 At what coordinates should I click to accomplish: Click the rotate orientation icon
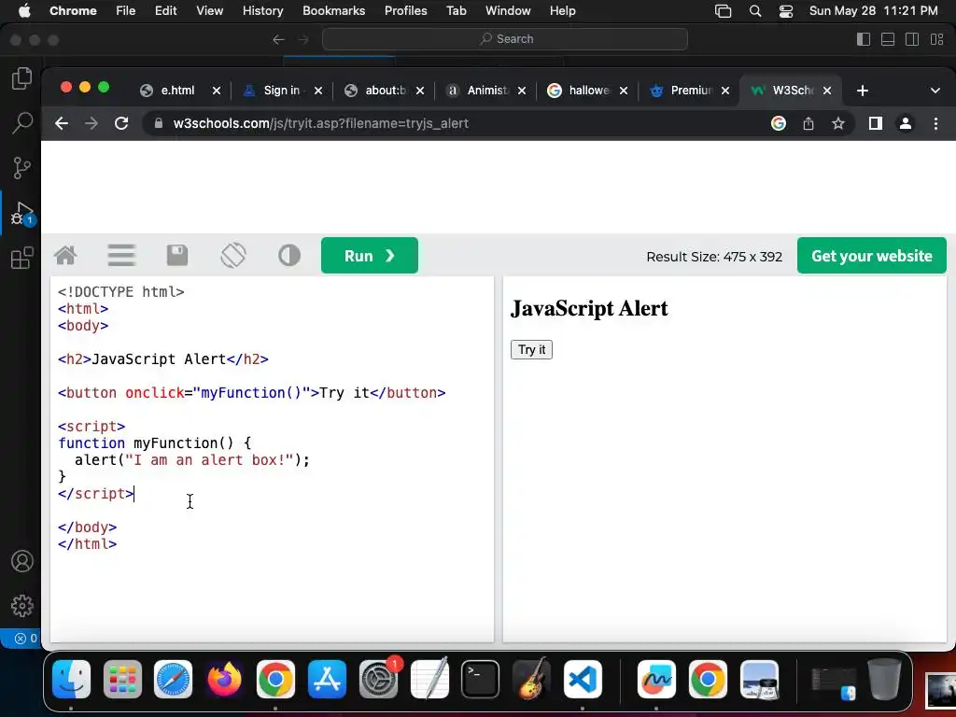point(233,256)
